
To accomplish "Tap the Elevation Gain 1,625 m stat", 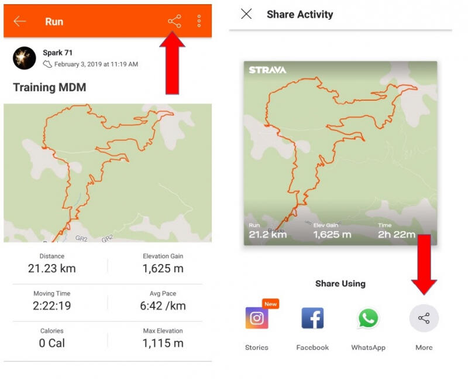I will click(x=163, y=264).
